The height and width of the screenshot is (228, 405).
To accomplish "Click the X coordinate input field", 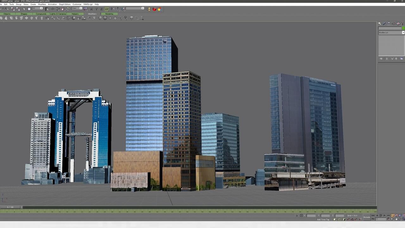I will click(311, 216).
